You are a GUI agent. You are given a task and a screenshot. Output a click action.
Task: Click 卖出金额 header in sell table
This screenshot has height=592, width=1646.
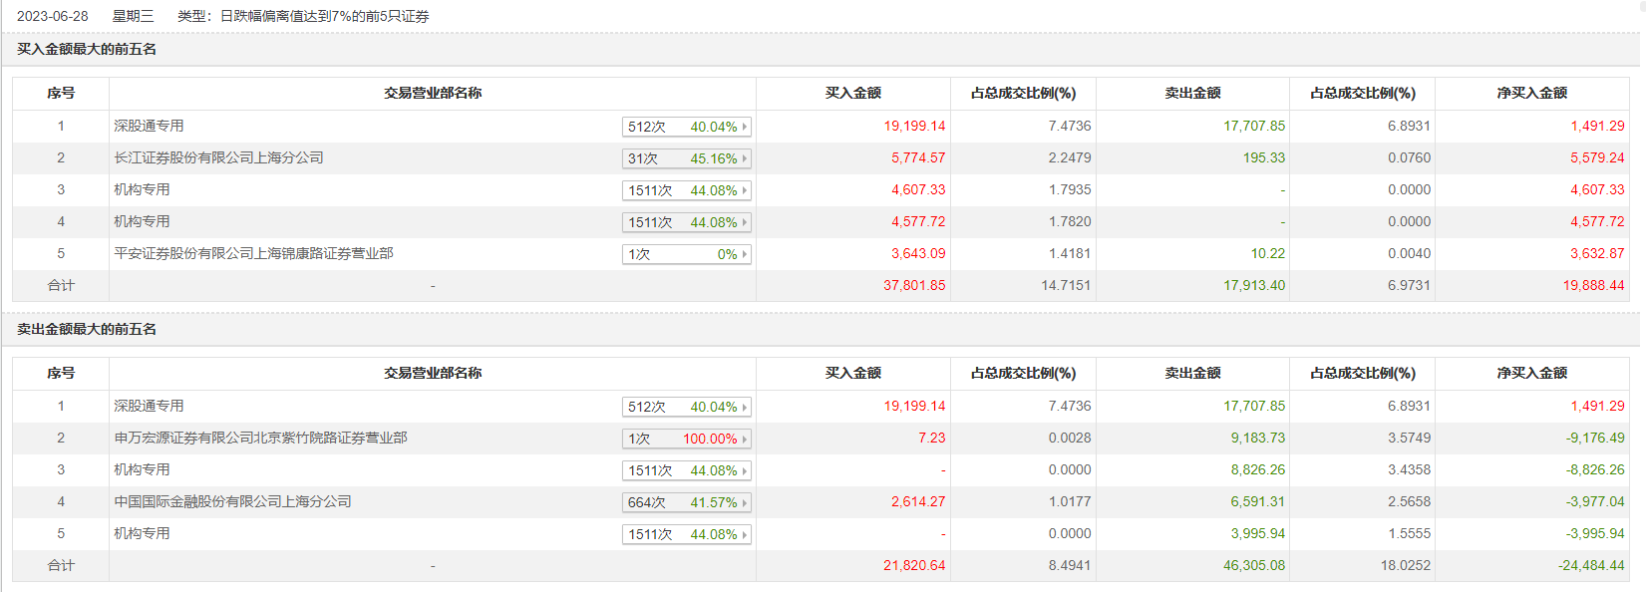[x=1192, y=373]
